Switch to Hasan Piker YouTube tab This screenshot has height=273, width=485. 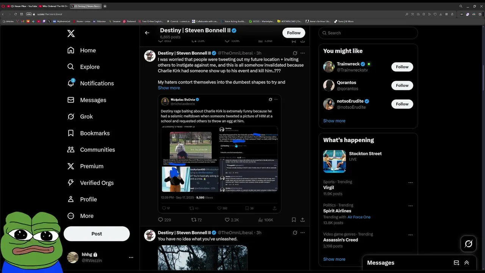pos(22,6)
